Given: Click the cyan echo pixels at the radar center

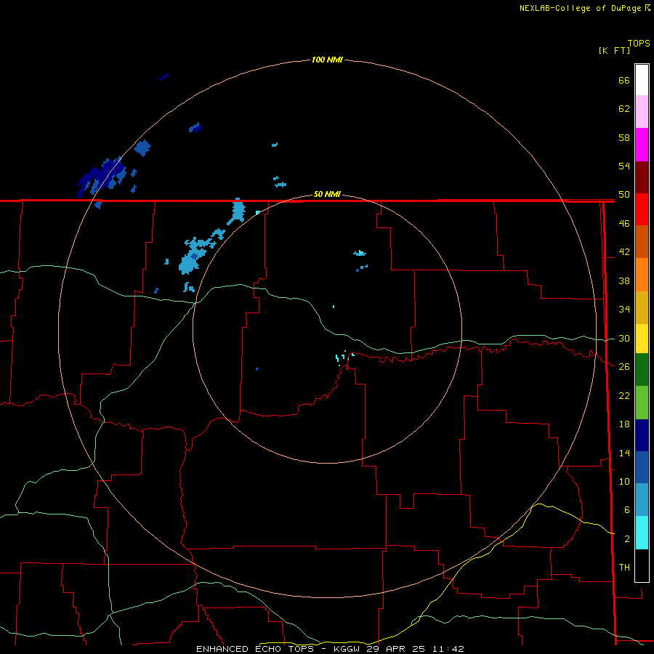Looking at the screenshot, I should pyautogui.click(x=344, y=358).
